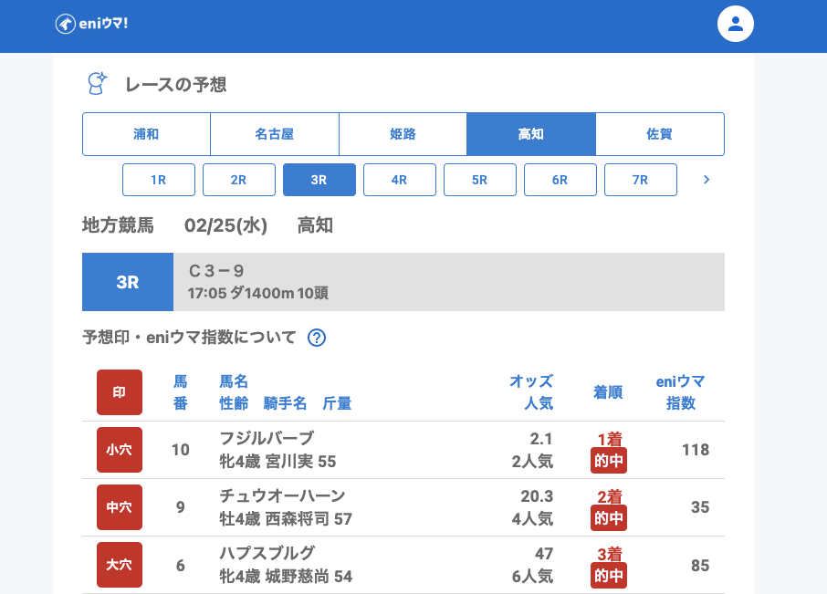Click the eniウマ! logo in header
827x594 pixels.
point(91,24)
